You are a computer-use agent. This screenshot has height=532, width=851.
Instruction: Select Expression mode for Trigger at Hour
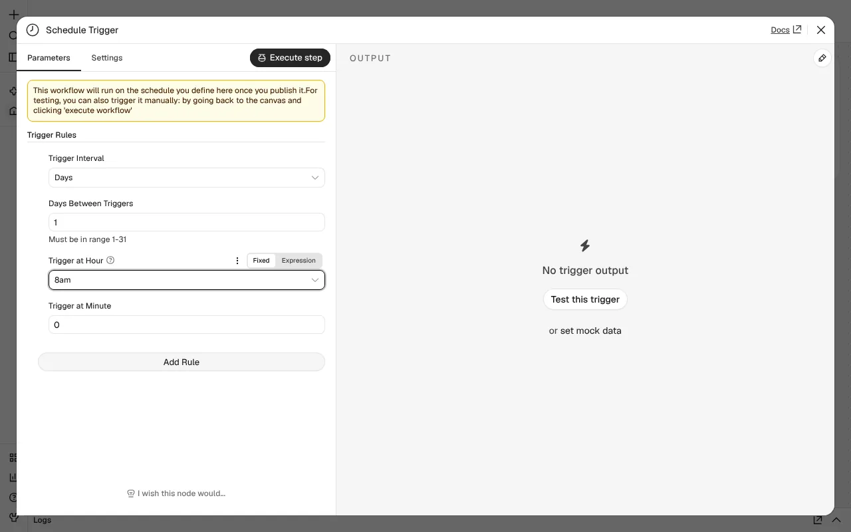point(299,261)
